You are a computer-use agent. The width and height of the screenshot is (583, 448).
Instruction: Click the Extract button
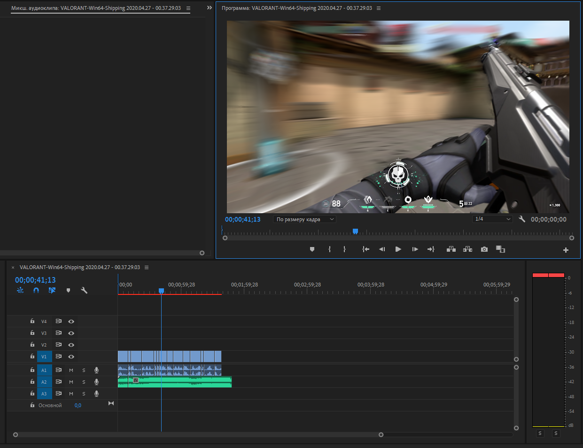coord(467,249)
